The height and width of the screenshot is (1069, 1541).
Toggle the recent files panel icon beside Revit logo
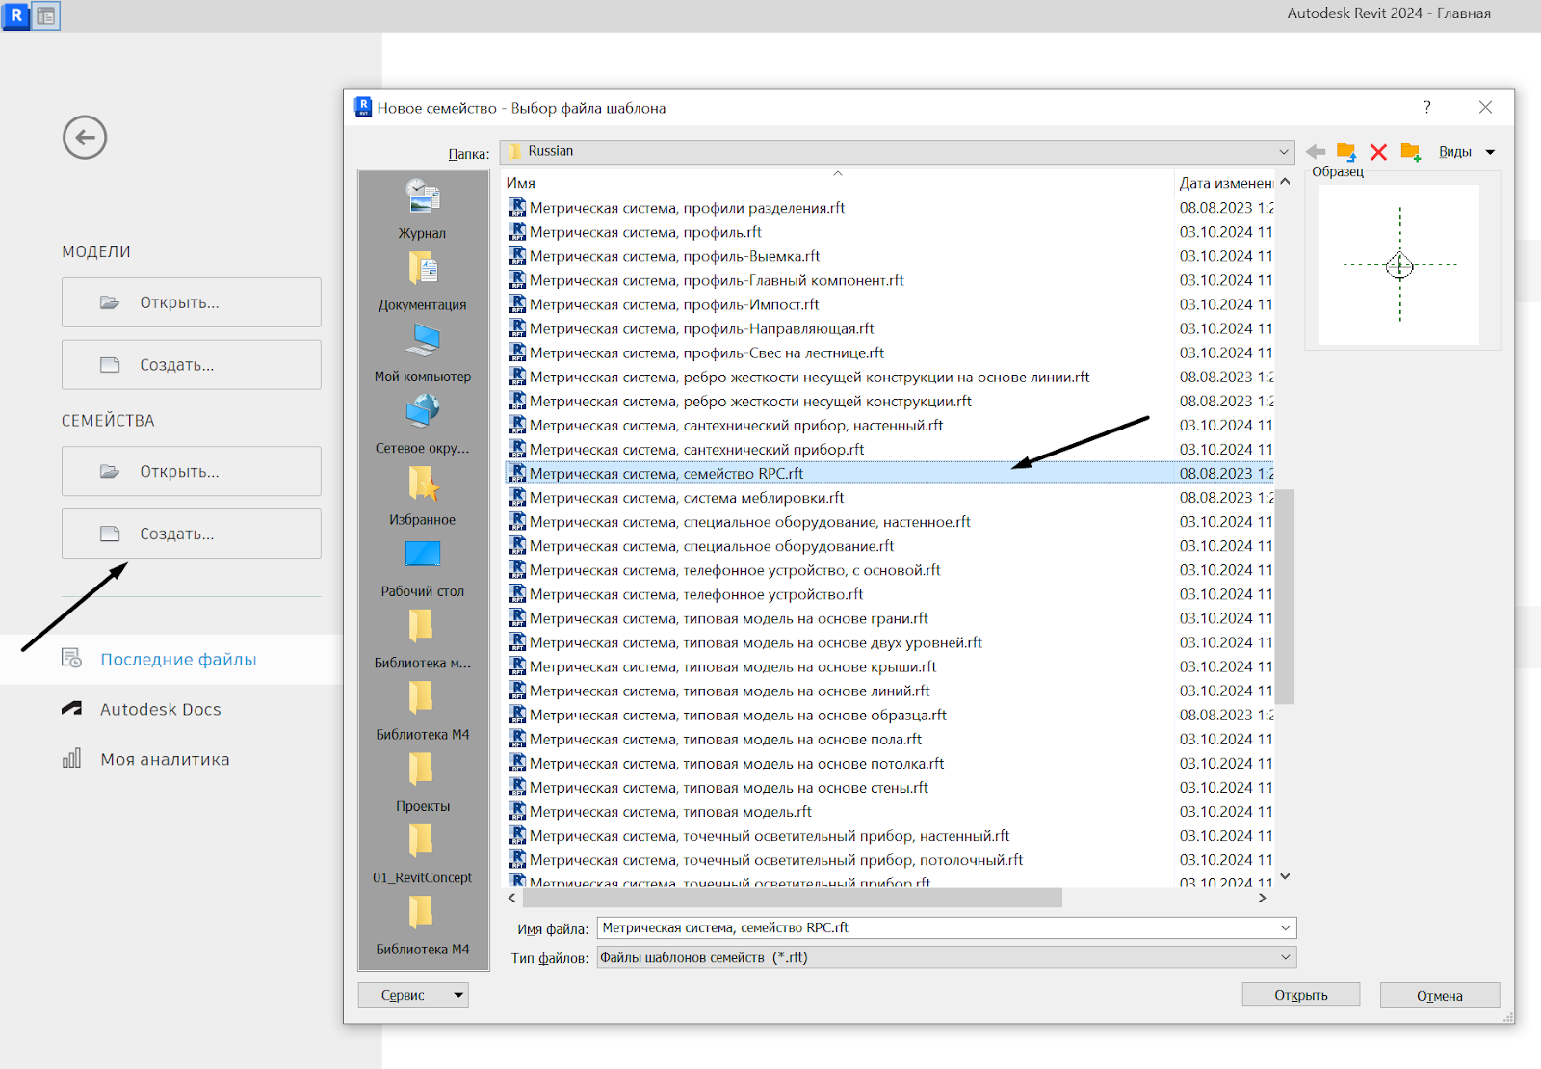(x=46, y=15)
